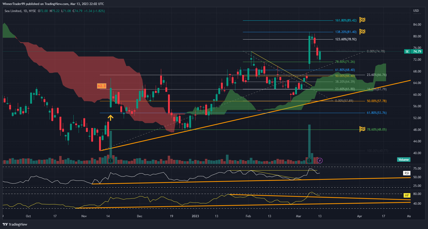This screenshot has width=428, height=229.
Task: Click the 60.00 price axis tick
Action: tap(417, 95)
